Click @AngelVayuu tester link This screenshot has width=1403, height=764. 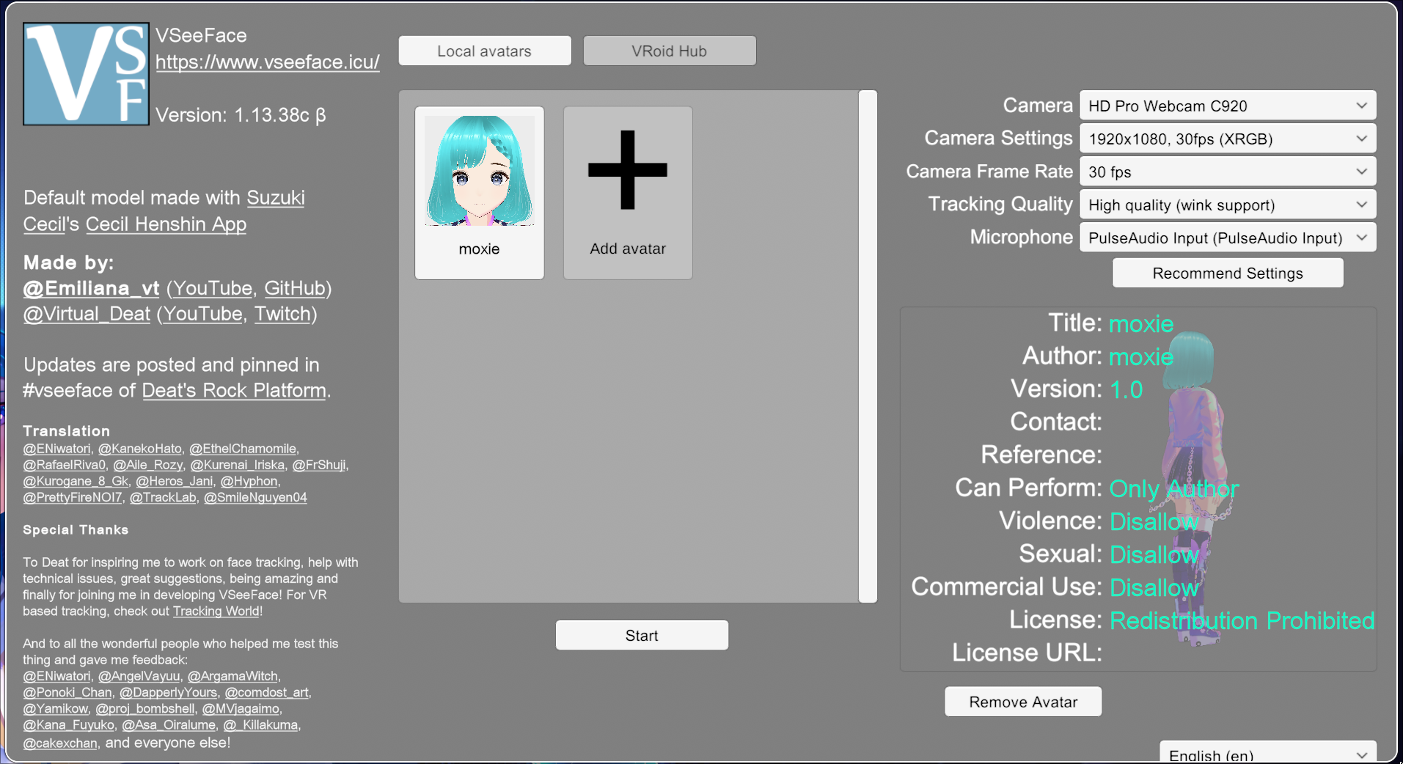[x=139, y=676]
